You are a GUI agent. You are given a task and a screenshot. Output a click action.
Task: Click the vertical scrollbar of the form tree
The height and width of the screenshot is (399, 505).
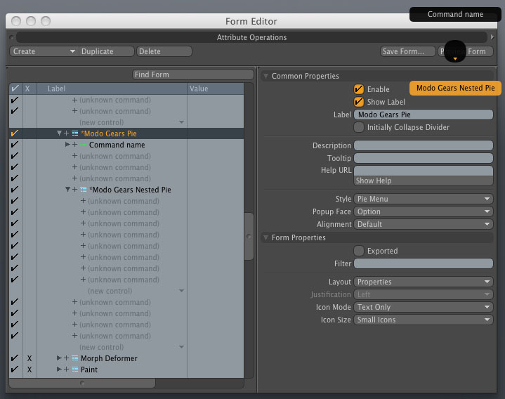click(x=249, y=236)
